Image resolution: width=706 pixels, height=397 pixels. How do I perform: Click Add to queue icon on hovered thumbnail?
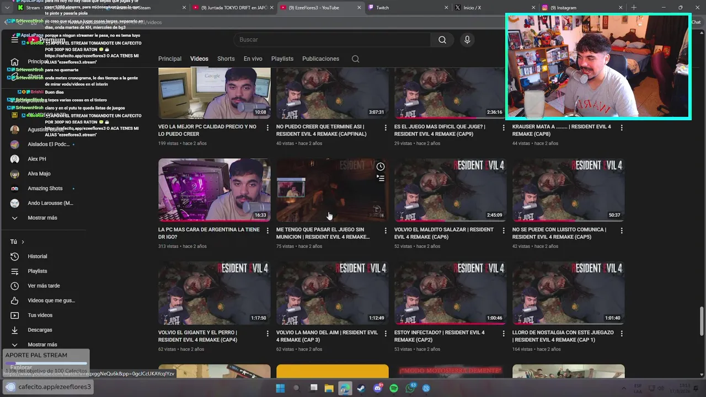[x=381, y=178]
